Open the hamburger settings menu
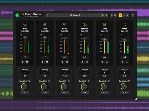The width and height of the screenshot is (149, 111). pos(133,15)
